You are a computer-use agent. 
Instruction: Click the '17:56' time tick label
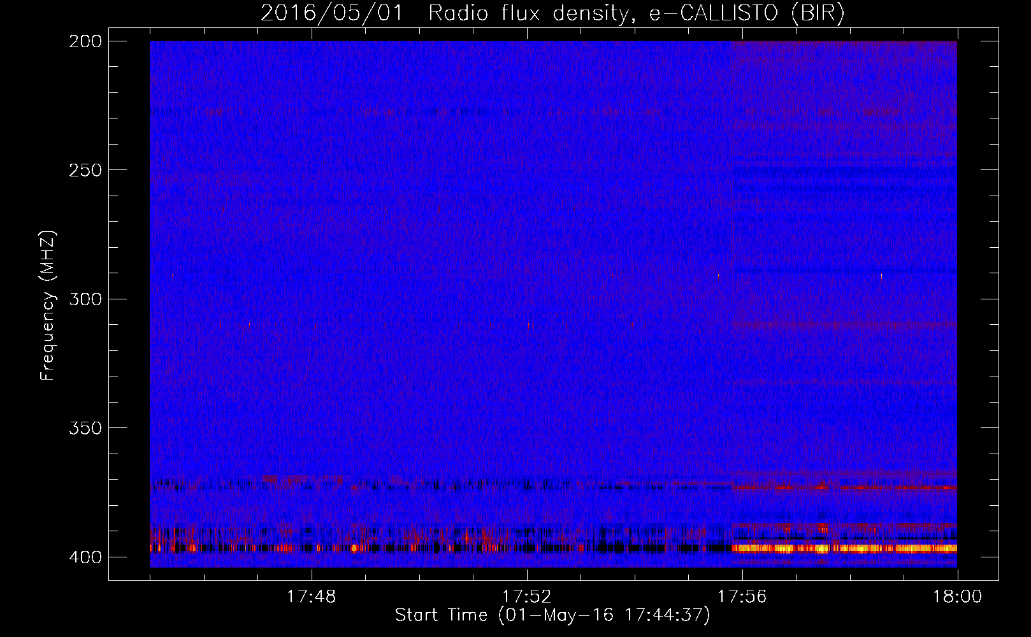(742, 596)
